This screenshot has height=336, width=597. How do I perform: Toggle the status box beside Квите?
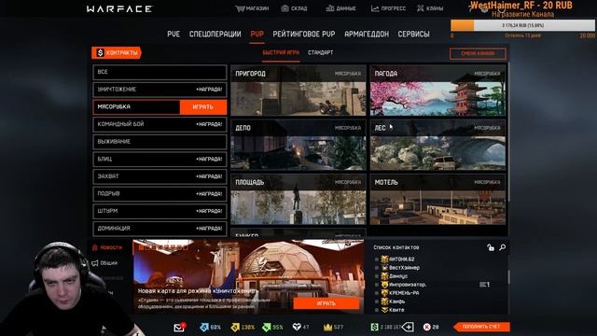377,310
